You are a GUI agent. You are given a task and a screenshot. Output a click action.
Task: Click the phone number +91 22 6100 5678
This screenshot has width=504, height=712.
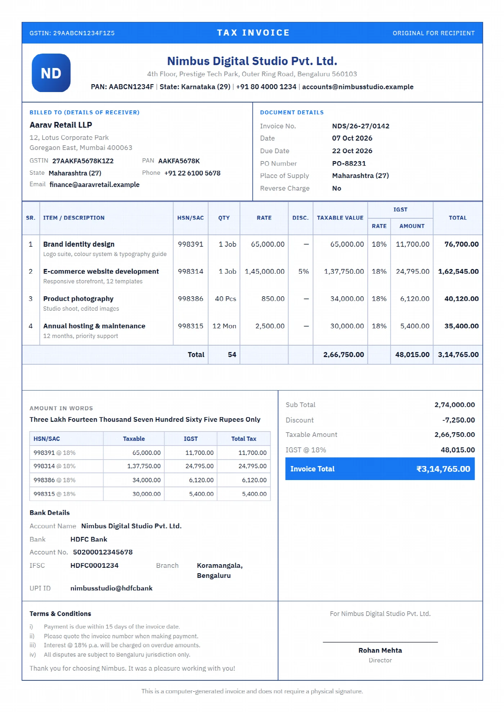[x=192, y=173]
